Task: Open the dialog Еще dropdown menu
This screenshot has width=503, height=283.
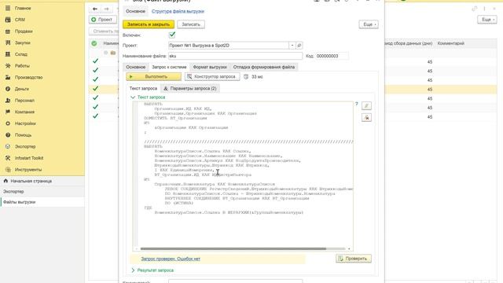Action: pyautogui.click(x=369, y=24)
